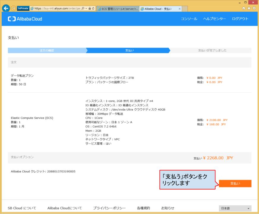
Task: Click the lock security icon in address bar
Action: 90,8
